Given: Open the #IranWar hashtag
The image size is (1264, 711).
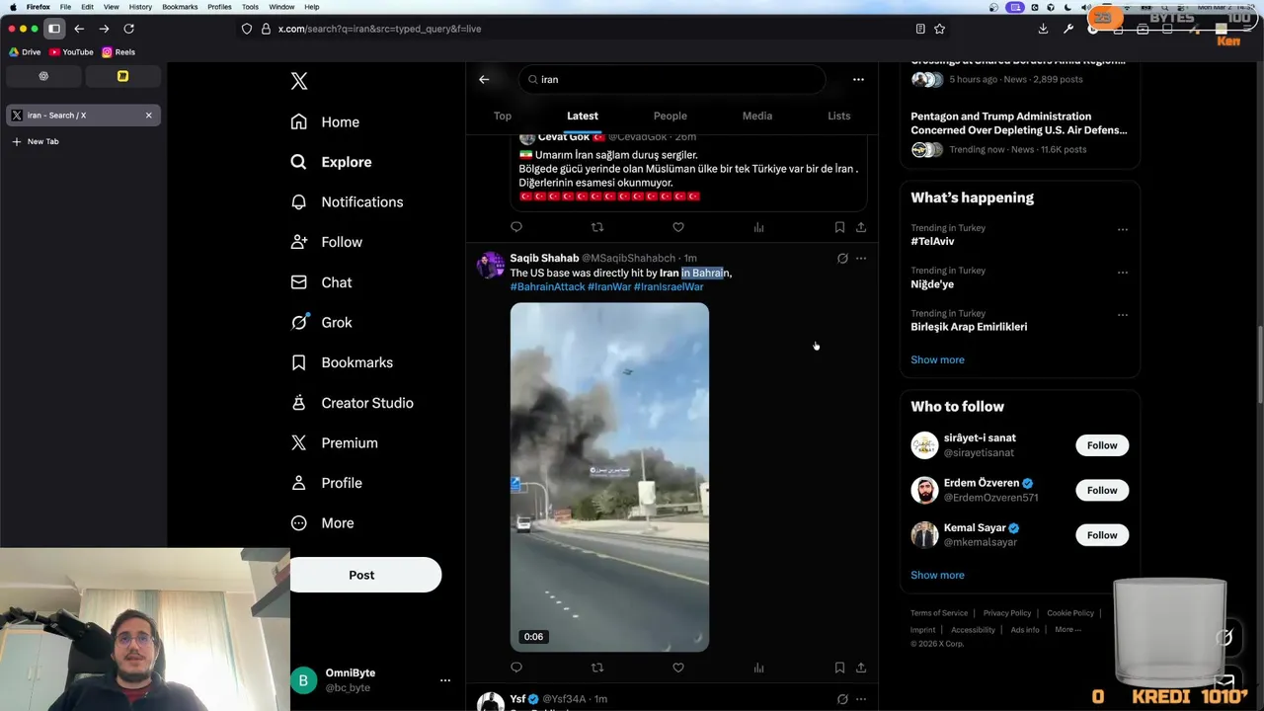Looking at the screenshot, I should (x=609, y=286).
